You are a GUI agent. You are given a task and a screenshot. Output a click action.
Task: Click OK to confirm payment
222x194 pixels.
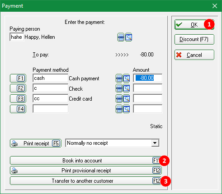click(194, 24)
